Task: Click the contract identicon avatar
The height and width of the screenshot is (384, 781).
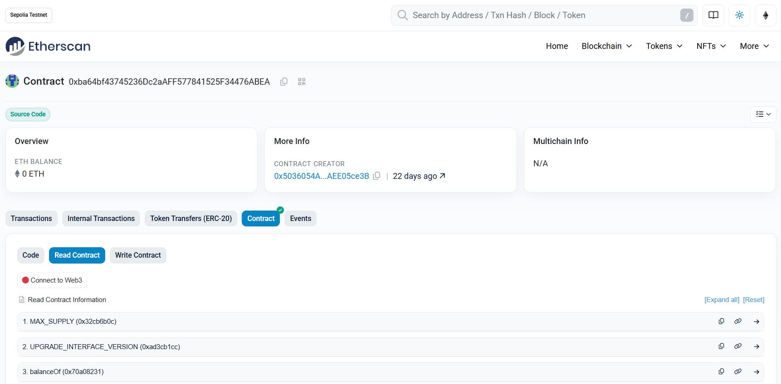Action: point(12,81)
